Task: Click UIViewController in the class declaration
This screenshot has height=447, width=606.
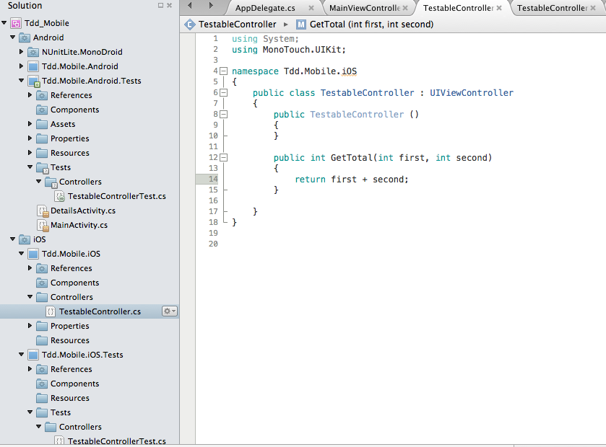Action: [472, 92]
